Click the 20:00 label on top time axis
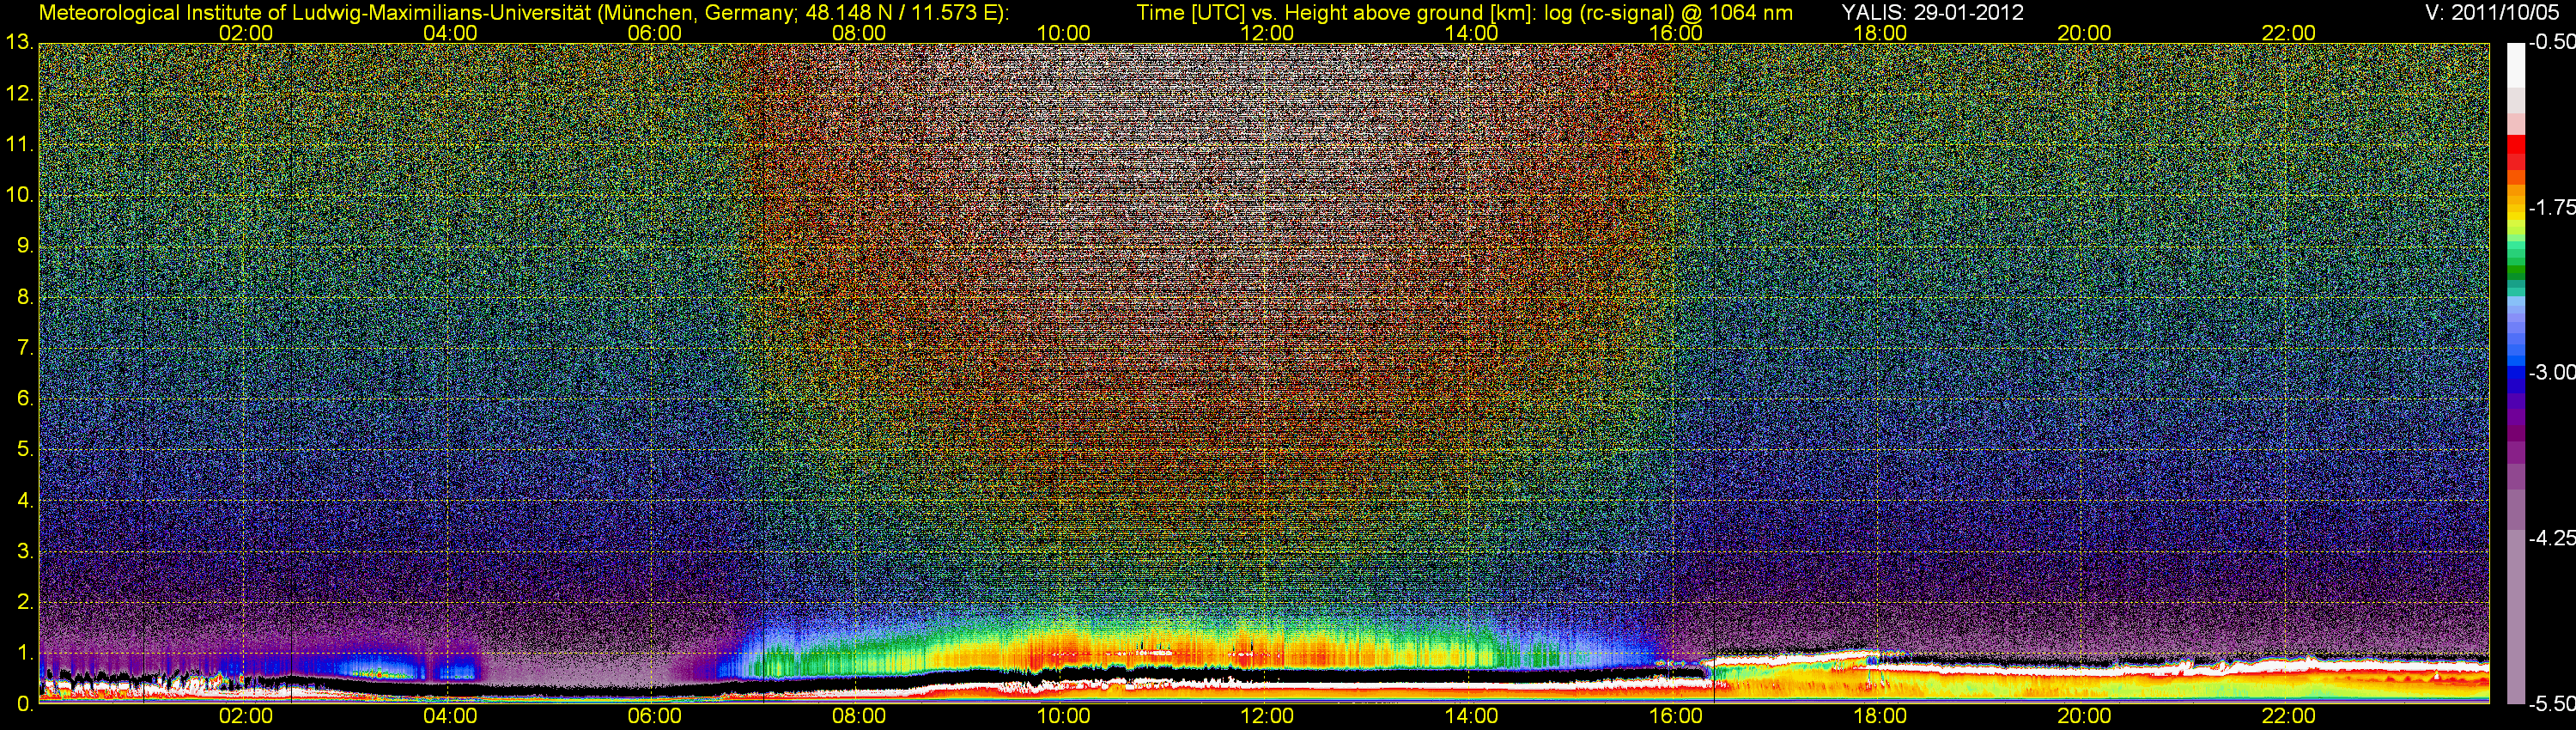 click(2084, 33)
